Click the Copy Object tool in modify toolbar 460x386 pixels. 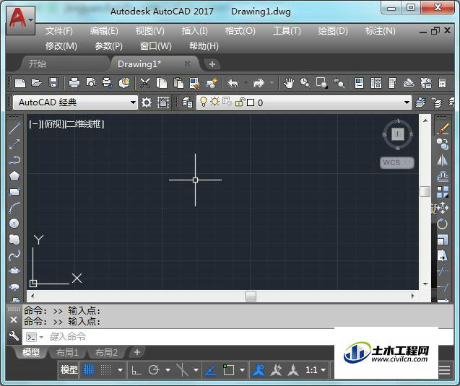click(443, 144)
